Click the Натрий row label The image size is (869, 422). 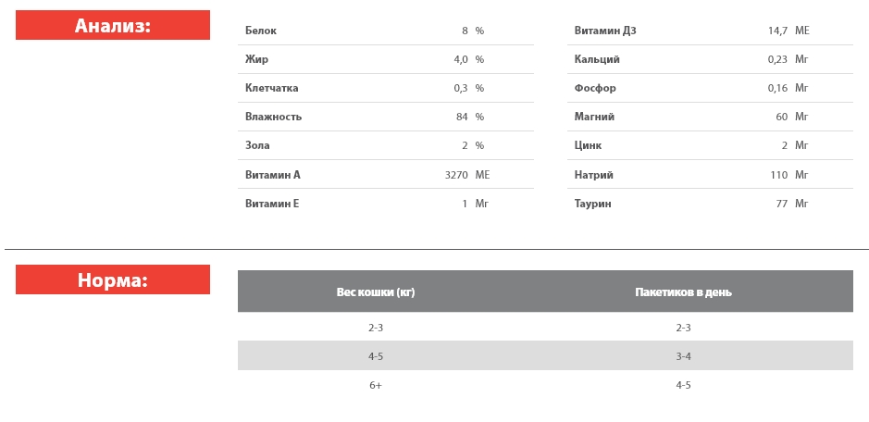point(594,175)
